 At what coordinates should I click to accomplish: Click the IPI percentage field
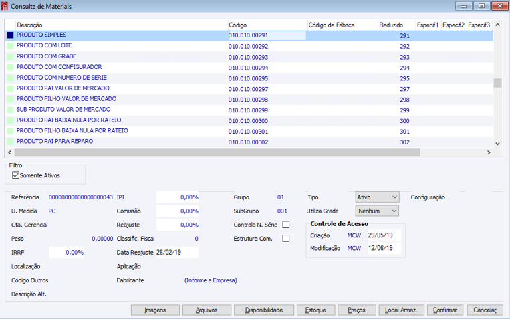177,197
